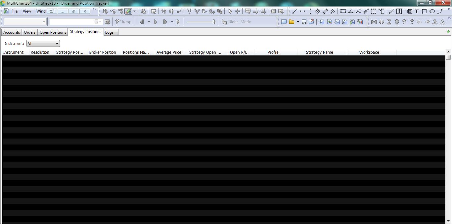Click the open workspace folder icon
This screenshot has width=452, height=224.
[x=292, y=22]
